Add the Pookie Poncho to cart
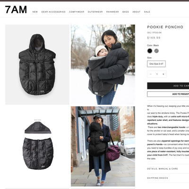Image resolution: width=189 pixels, height=189 pixels. 168,86
